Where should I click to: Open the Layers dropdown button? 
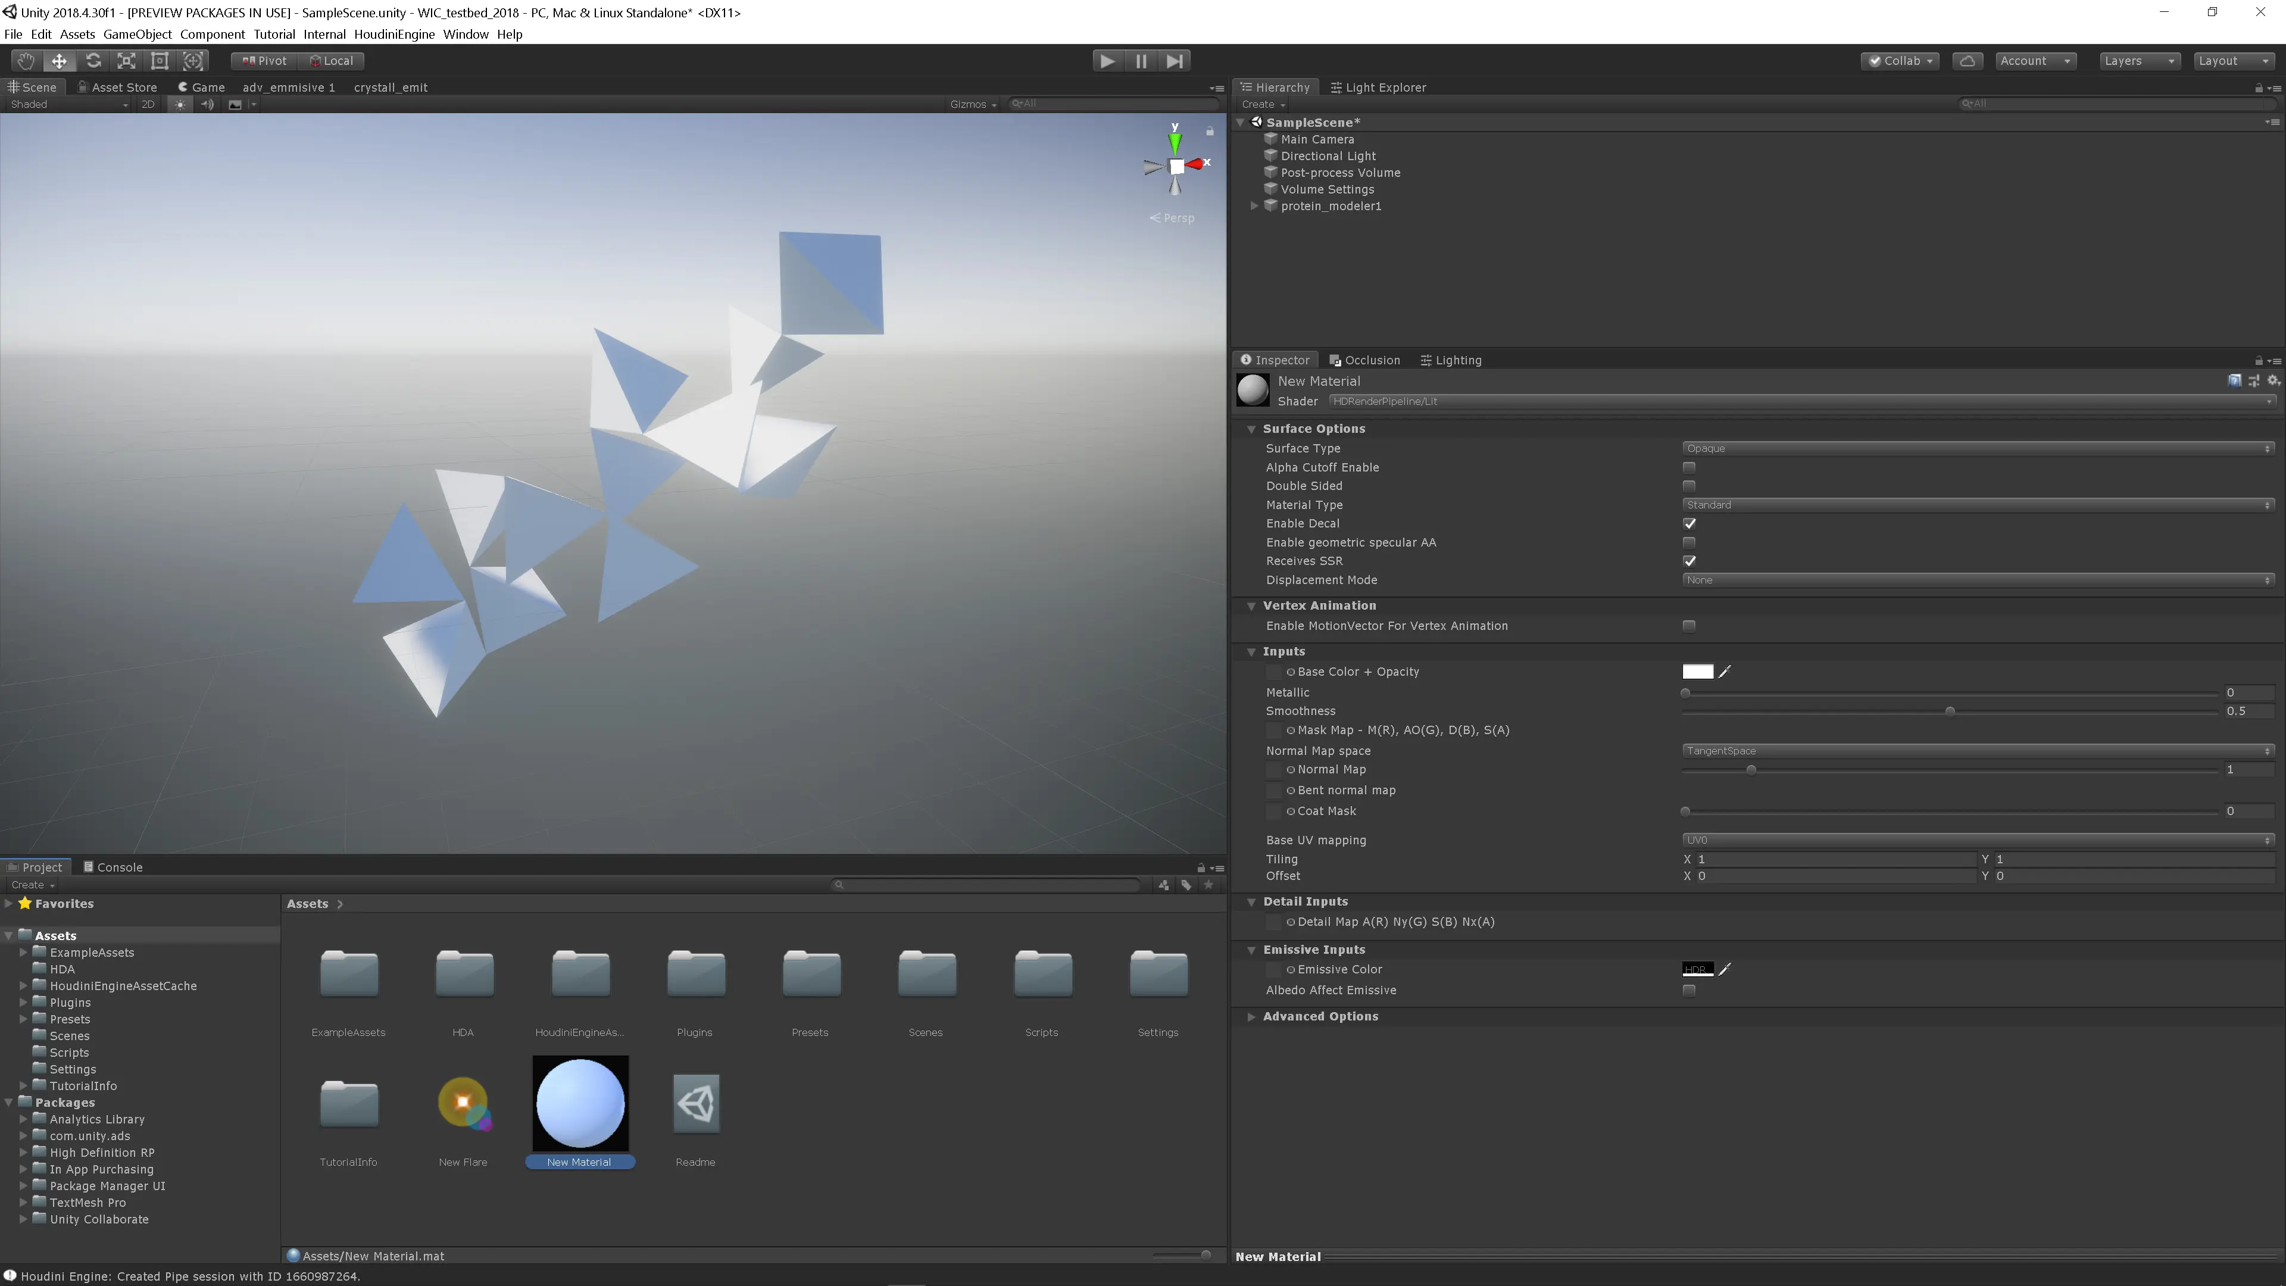click(2140, 60)
